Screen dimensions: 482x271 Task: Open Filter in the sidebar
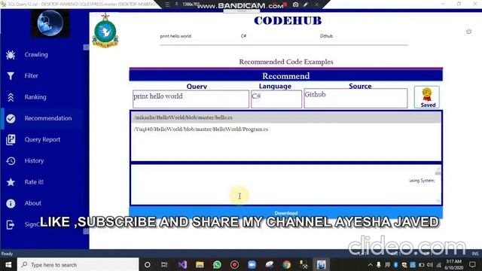[32, 76]
